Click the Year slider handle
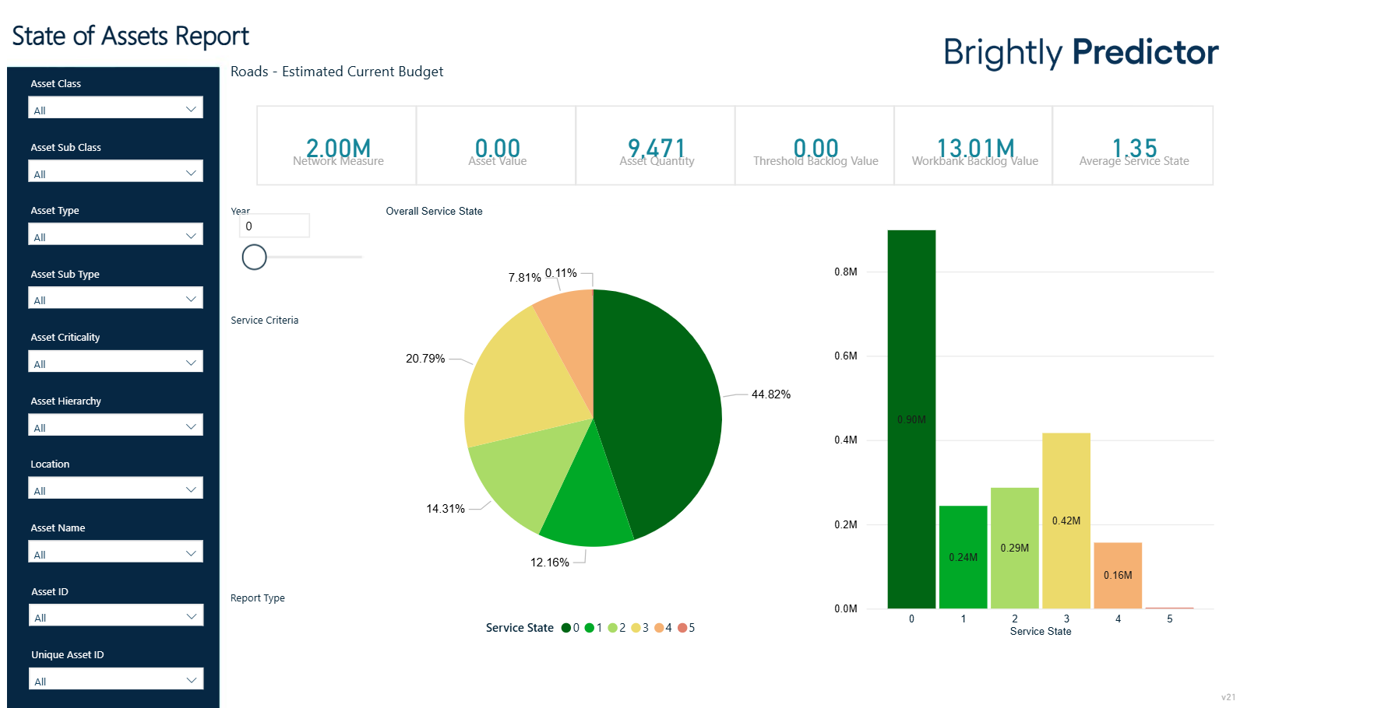The height and width of the screenshot is (708, 1374). point(254,257)
